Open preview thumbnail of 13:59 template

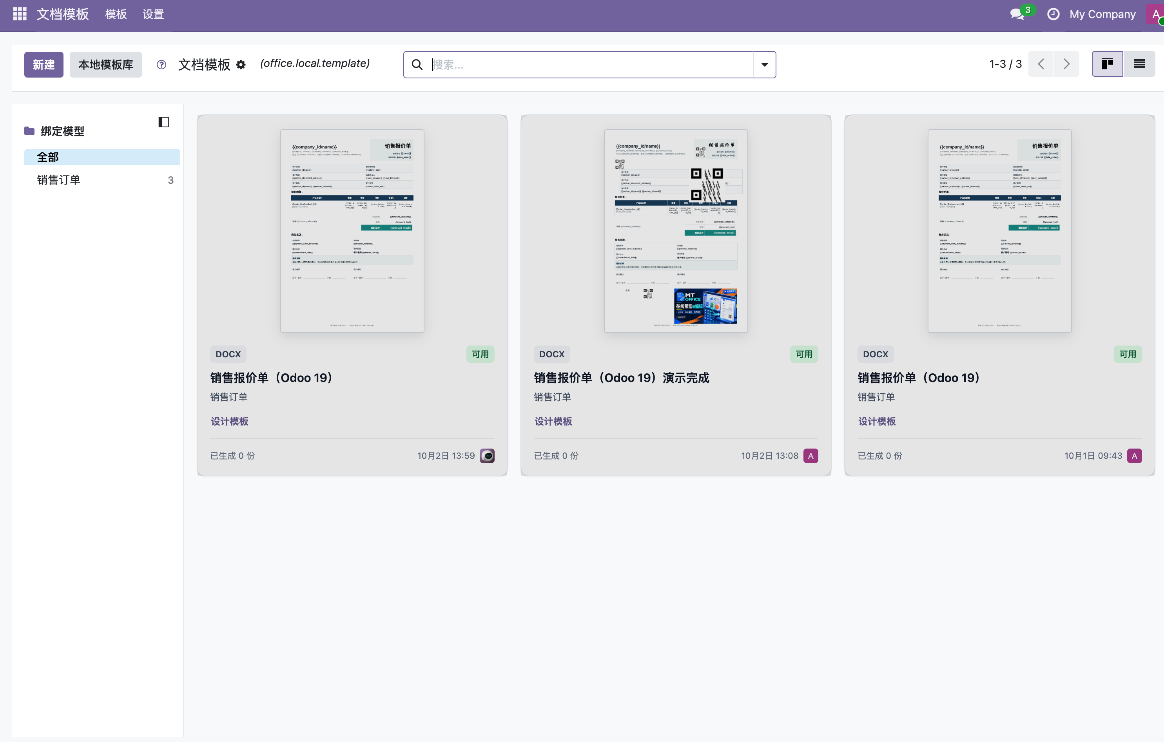click(x=352, y=230)
